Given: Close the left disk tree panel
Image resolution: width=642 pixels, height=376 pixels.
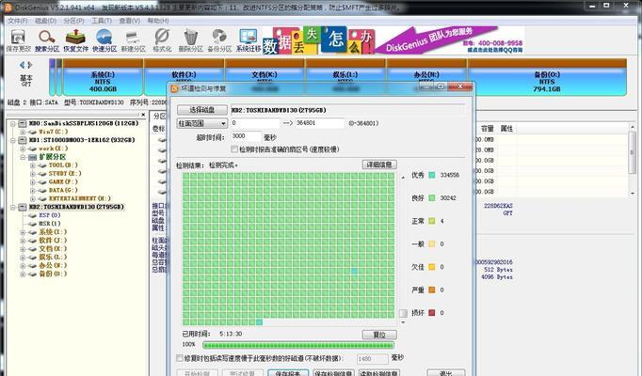Looking at the screenshot, I should click(143, 115).
